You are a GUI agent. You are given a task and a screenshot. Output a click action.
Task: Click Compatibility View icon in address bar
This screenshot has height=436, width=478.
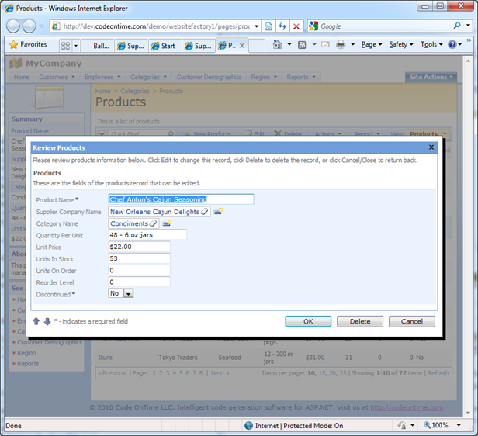pos(268,26)
